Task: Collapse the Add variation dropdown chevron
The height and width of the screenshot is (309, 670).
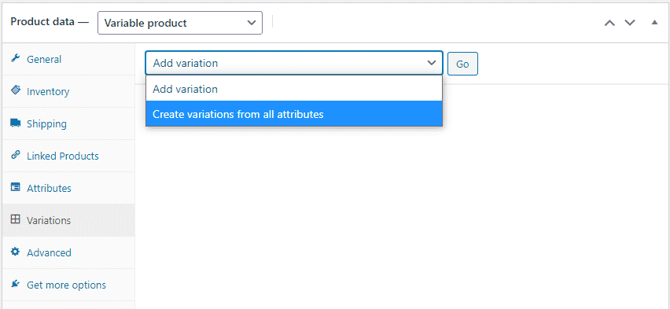Action: (x=432, y=63)
